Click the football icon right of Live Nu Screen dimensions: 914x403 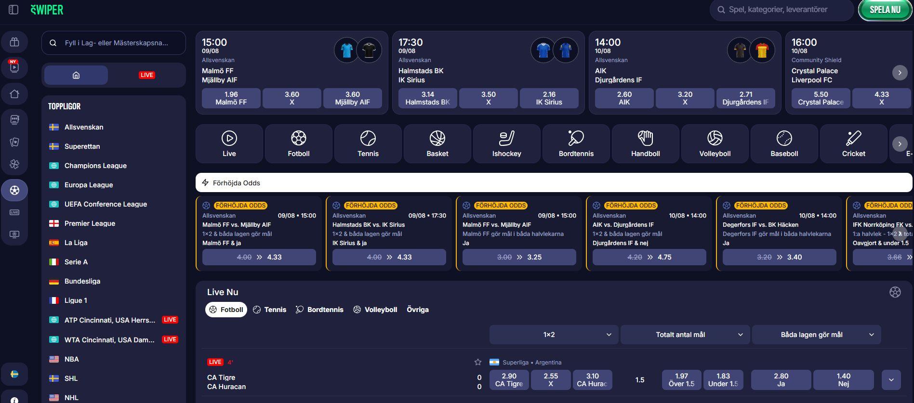pos(895,292)
